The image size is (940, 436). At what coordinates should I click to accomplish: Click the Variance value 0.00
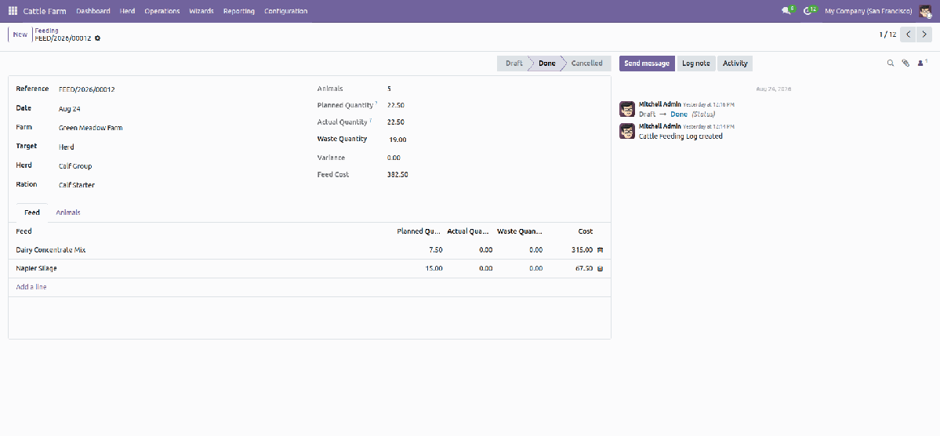coord(394,158)
